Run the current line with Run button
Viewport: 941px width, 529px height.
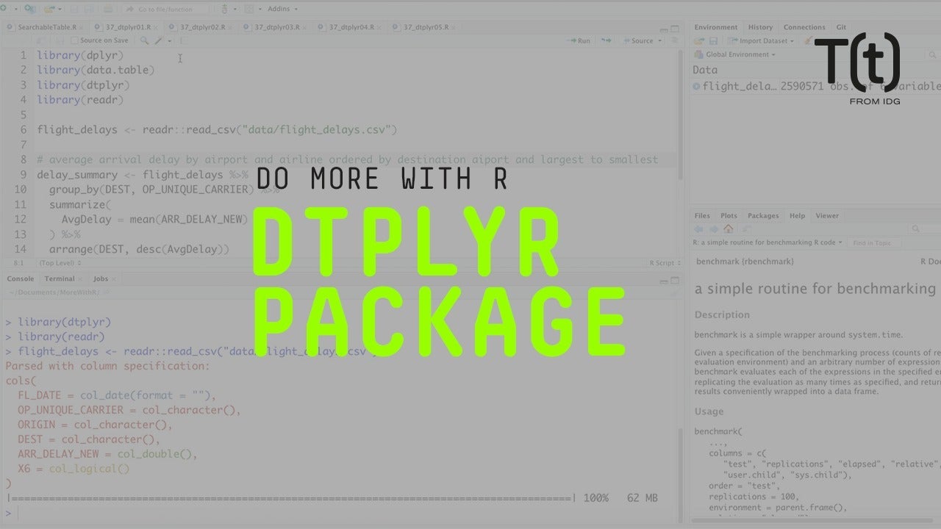tap(579, 41)
